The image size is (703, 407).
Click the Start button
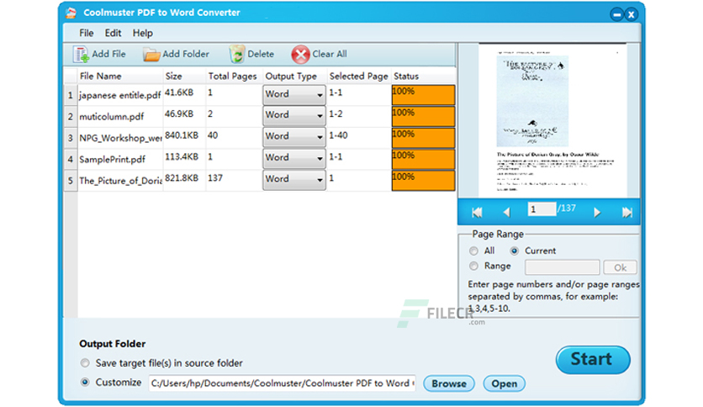(593, 359)
